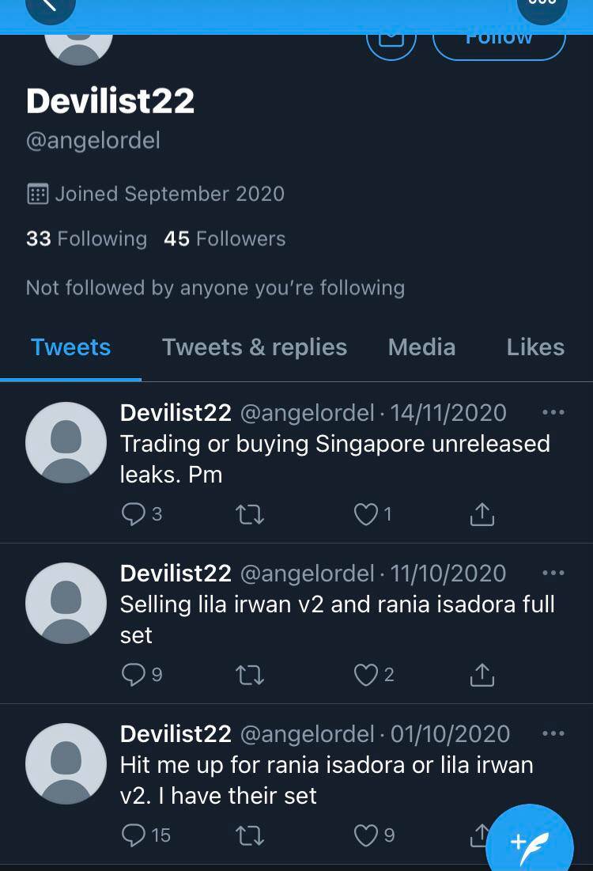Viewport: 593px width, 871px height.
Task: Like the 11/10/2020 tweet
Action: 365,675
